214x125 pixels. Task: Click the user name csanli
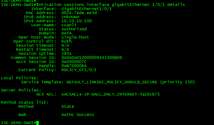(x=69, y=25)
